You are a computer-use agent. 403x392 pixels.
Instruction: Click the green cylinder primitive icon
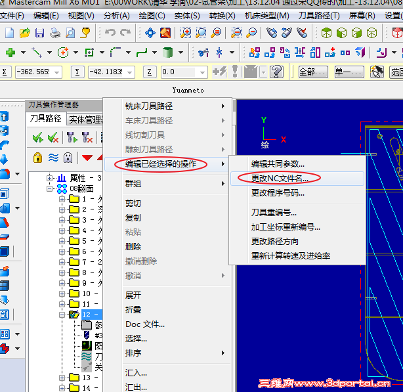pyautogui.click(x=168, y=53)
